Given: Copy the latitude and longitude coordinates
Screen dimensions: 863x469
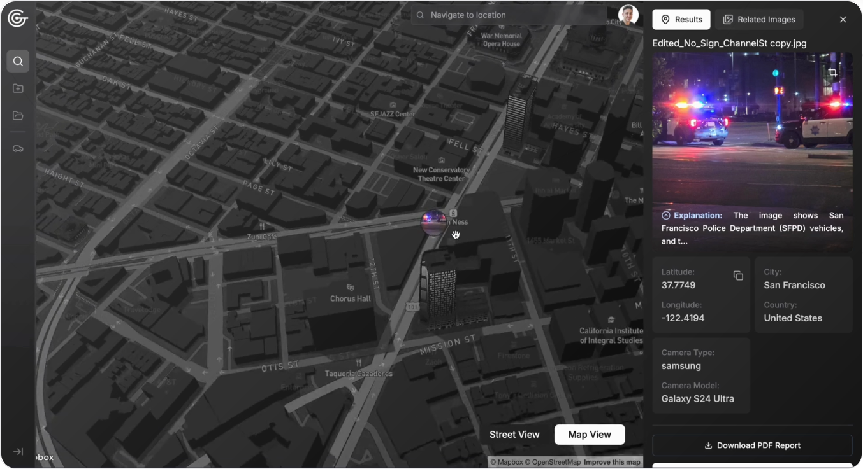Looking at the screenshot, I should [x=738, y=276].
